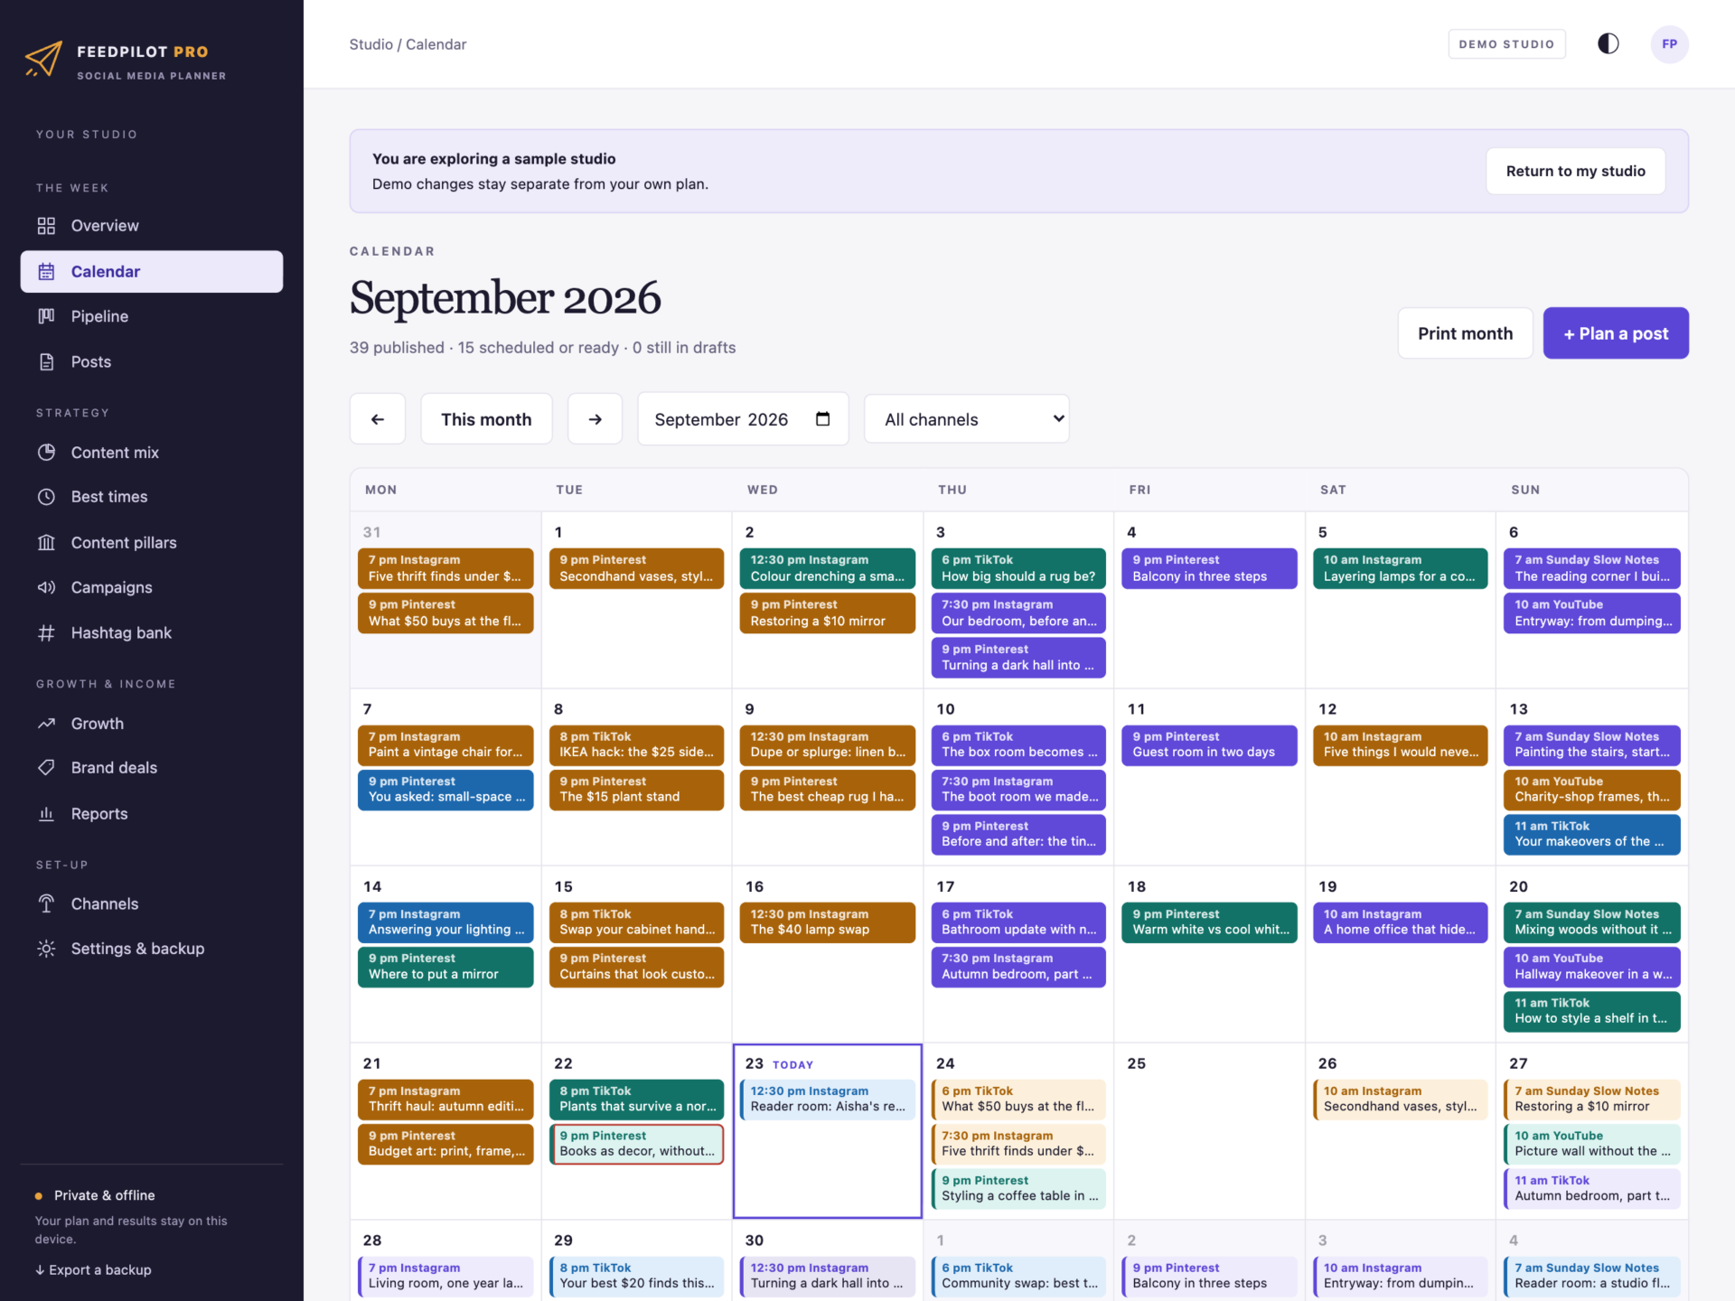Viewport: 1735px width, 1301px height.
Task: Toggle dark/light theme contrast button
Action: pyautogui.click(x=1608, y=44)
